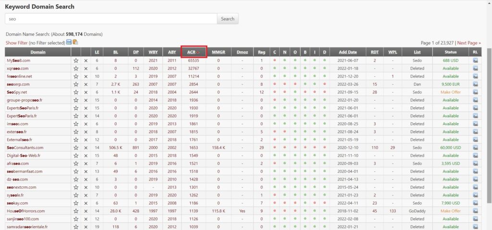Click the 506.5 K backlinks value

tap(115, 148)
